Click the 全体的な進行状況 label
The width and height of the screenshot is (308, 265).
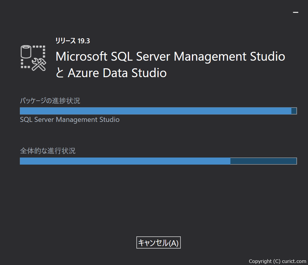tap(48, 151)
